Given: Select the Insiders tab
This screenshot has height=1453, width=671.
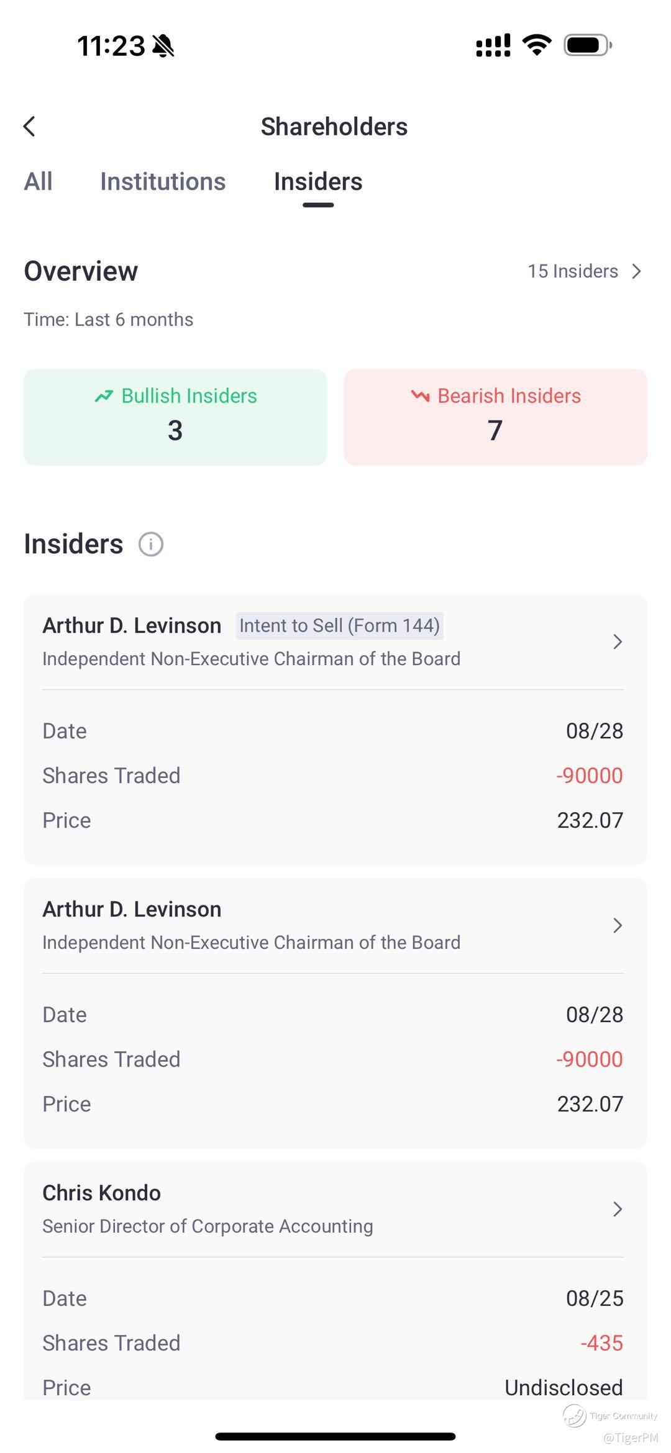Looking at the screenshot, I should [318, 182].
